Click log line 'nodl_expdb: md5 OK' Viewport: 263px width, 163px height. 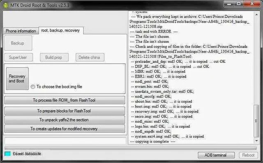(151, 131)
